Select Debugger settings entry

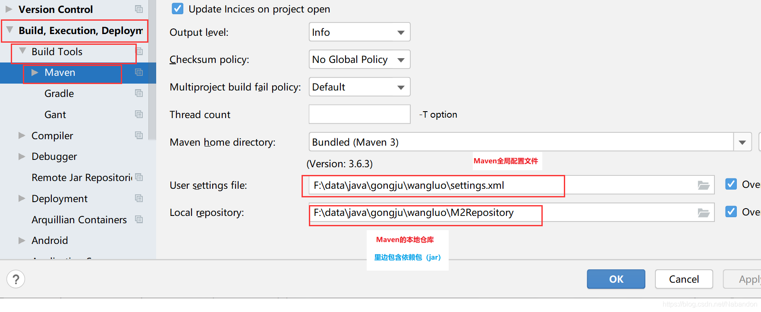pos(54,156)
